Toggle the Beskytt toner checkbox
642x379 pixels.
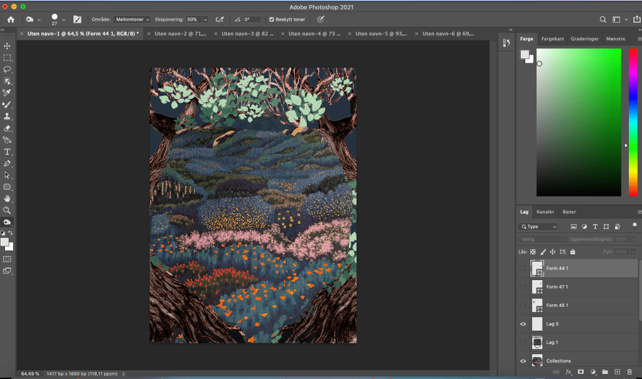(x=272, y=20)
